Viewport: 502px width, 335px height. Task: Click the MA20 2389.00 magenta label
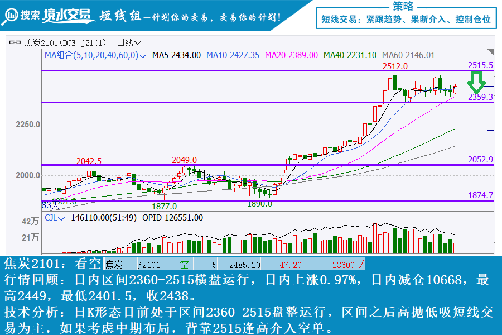(x=291, y=55)
